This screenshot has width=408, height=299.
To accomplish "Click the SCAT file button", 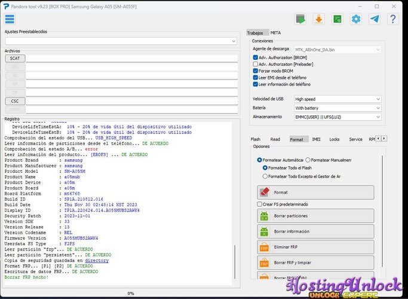I will tap(14, 59).
